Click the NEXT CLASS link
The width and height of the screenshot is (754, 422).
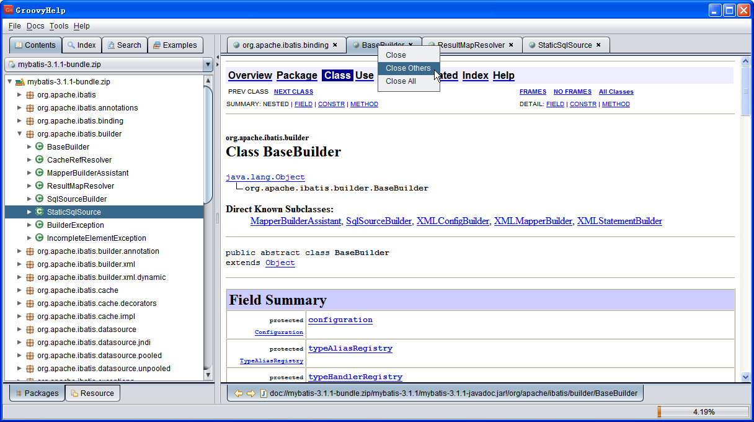coord(293,92)
